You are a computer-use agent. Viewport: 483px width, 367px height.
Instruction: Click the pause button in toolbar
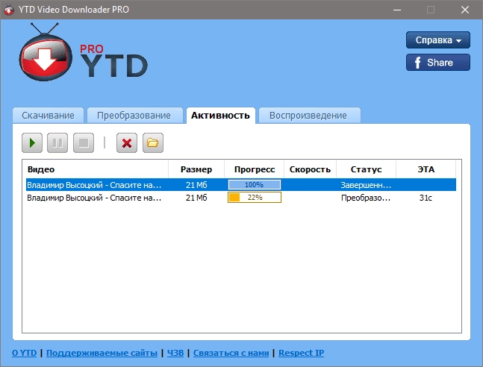57,143
